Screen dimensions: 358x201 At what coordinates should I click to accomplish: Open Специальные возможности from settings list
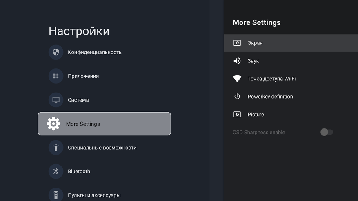click(x=102, y=148)
